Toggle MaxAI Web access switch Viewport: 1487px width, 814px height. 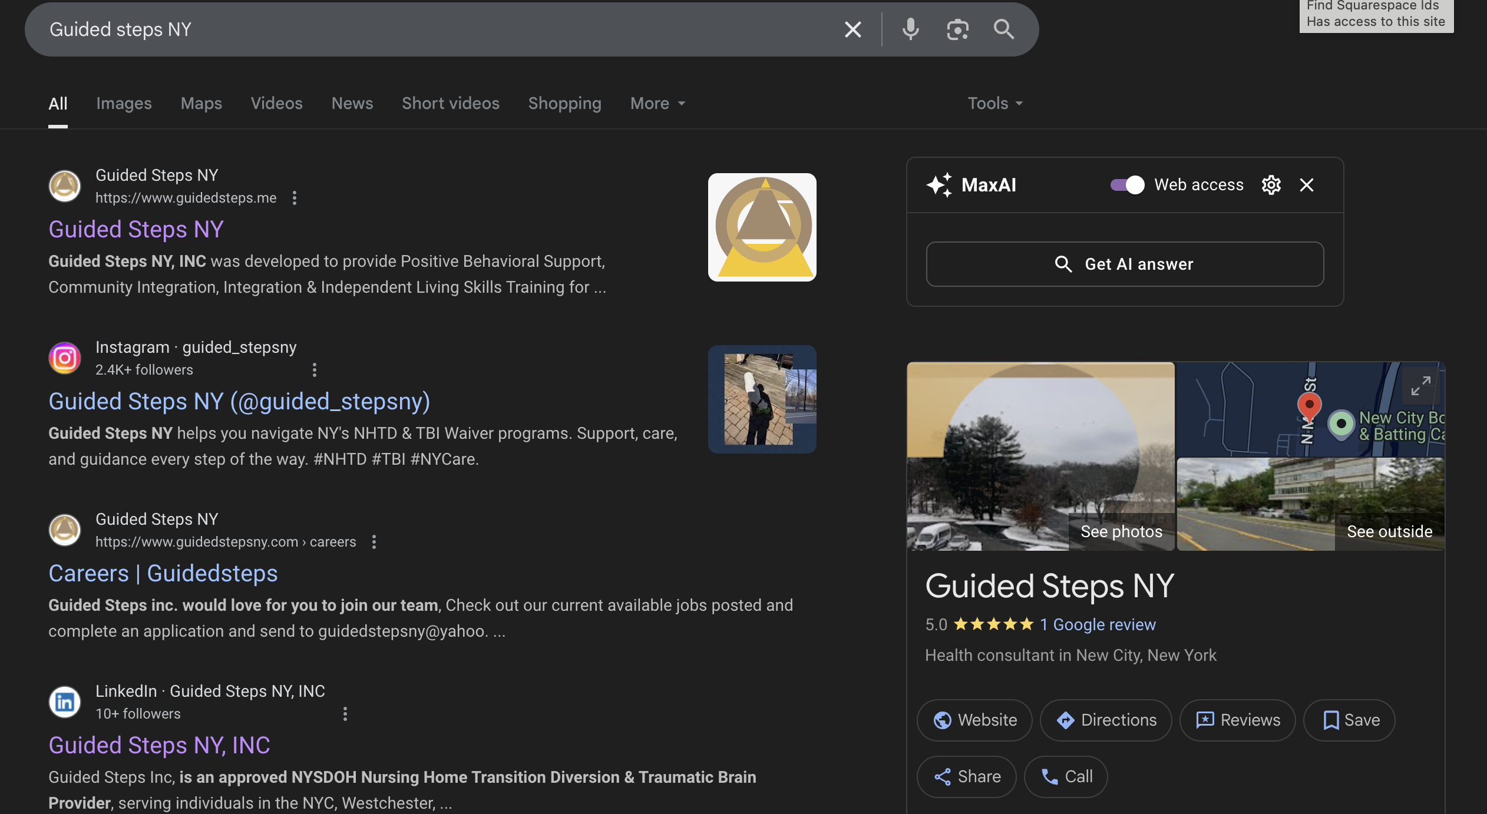click(1127, 185)
